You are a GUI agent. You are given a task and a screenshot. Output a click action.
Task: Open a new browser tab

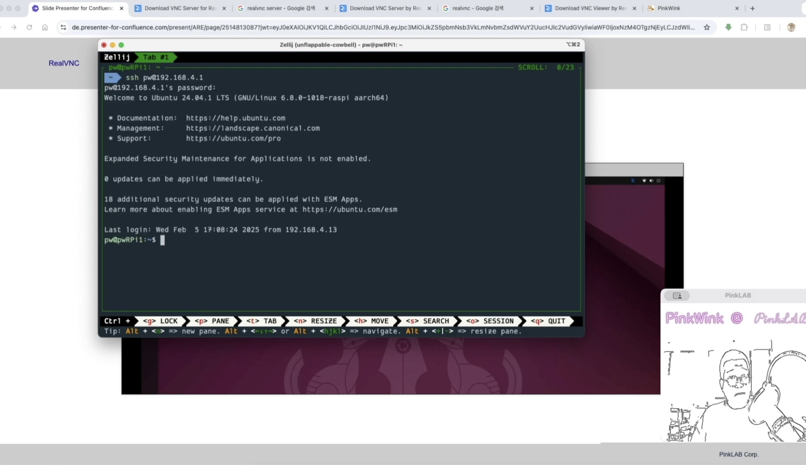click(752, 8)
